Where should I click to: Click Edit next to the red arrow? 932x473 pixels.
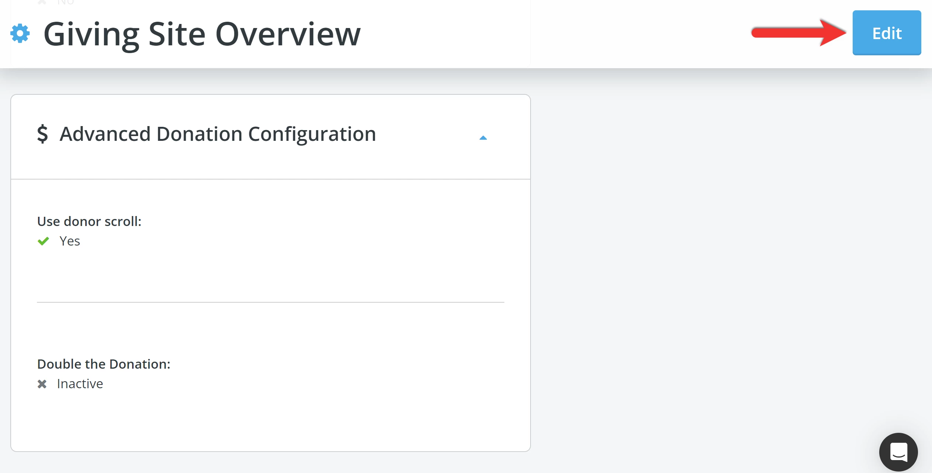tap(886, 33)
